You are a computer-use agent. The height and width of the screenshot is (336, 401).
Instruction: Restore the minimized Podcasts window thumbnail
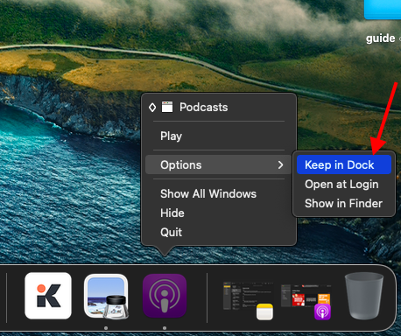pos(306,301)
